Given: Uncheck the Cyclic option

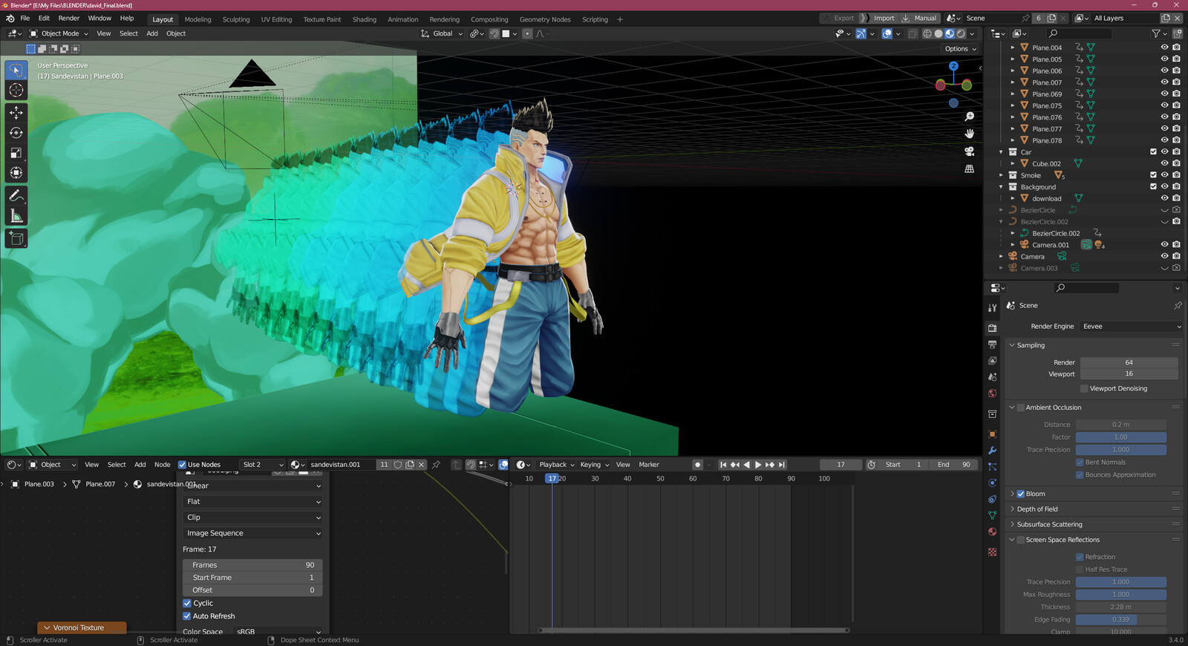Looking at the screenshot, I should (x=187, y=604).
